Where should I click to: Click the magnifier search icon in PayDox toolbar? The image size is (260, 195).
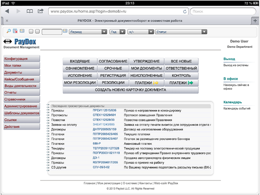coord(9,32)
